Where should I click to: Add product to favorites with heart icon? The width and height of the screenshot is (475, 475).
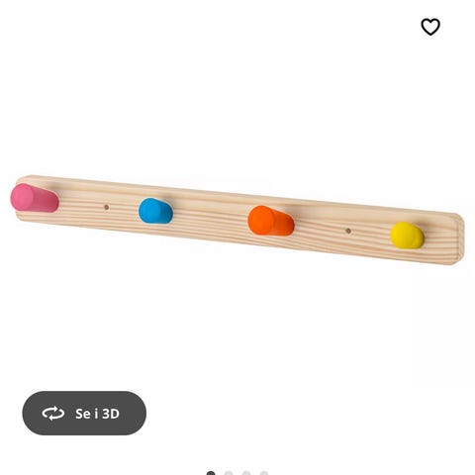(x=430, y=27)
